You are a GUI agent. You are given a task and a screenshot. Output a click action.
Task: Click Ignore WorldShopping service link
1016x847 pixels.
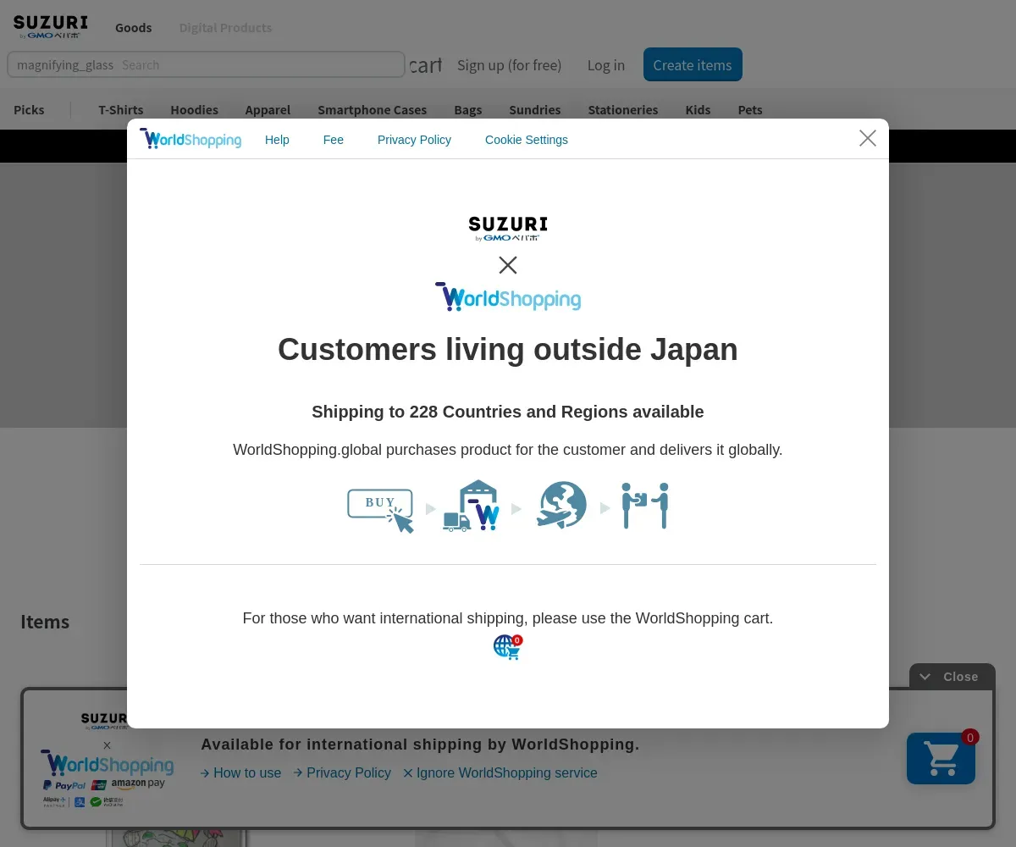[x=500, y=772]
